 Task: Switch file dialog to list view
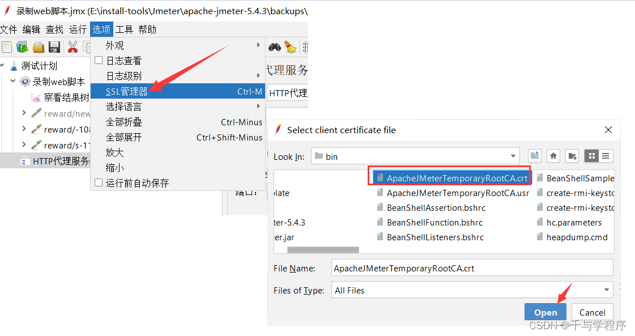pyautogui.click(x=592, y=156)
